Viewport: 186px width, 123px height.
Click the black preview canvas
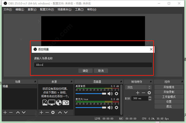93,31
